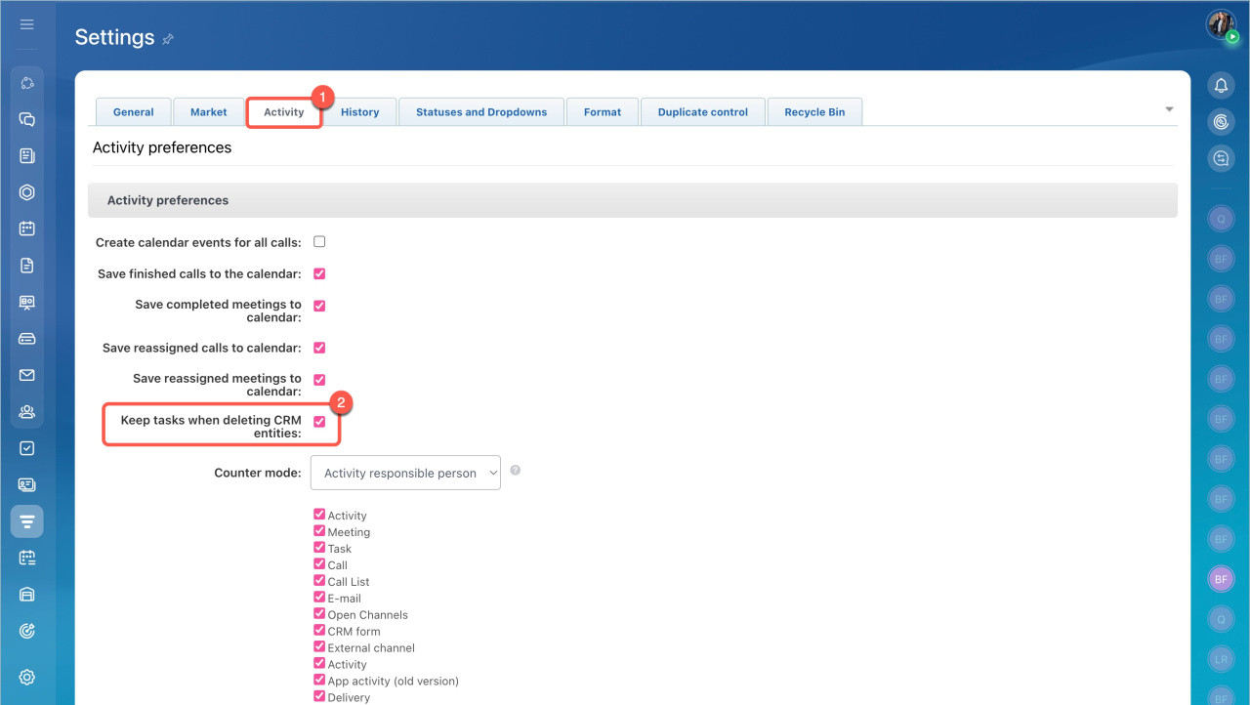Open Messenger chat bubbles icon
Image resolution: width=1250 pixels, height=705 pixels.
pyautogui.click(x=27, y=119)
